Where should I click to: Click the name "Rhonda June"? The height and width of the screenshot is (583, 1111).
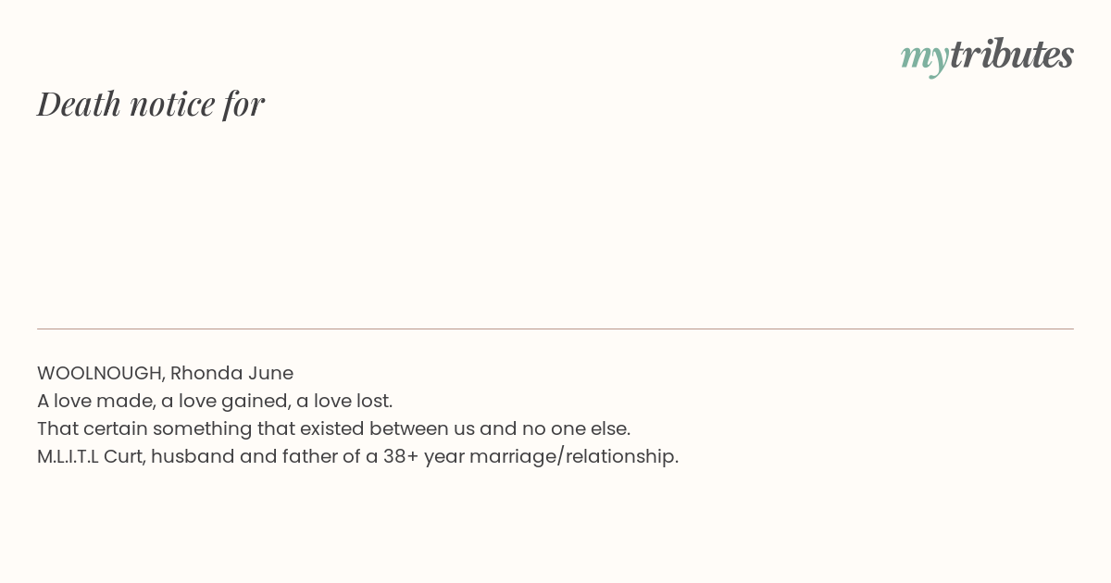[231, 373]
